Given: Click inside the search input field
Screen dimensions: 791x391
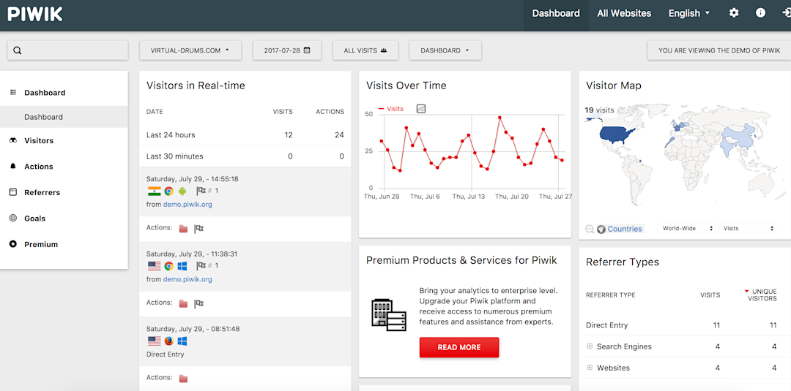Looking at the screenshot, I should pyautogui.click(x=67, y=50).
